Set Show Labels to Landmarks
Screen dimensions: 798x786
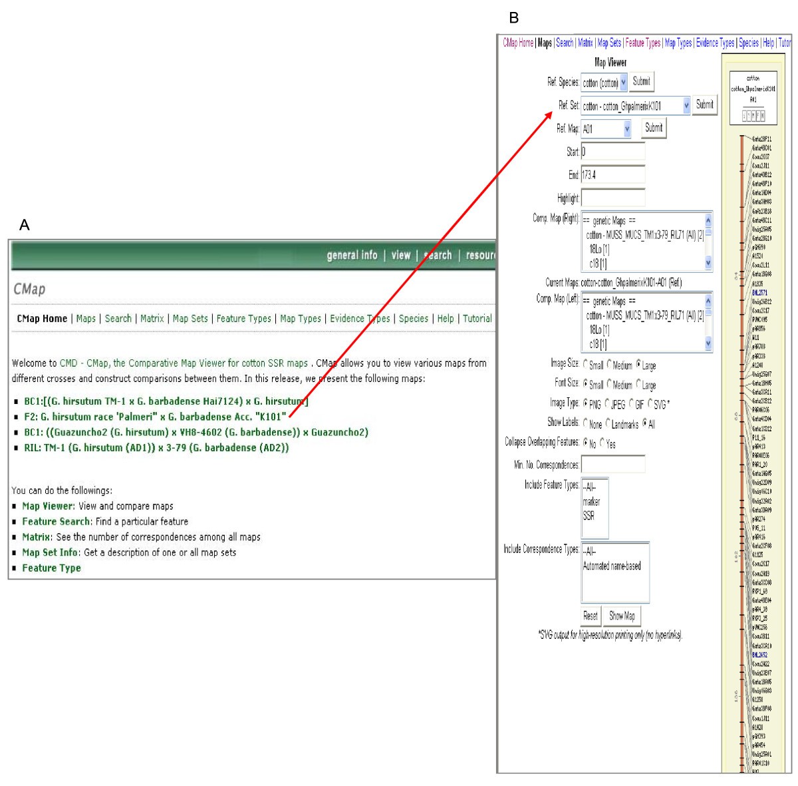tap(608, 423)
